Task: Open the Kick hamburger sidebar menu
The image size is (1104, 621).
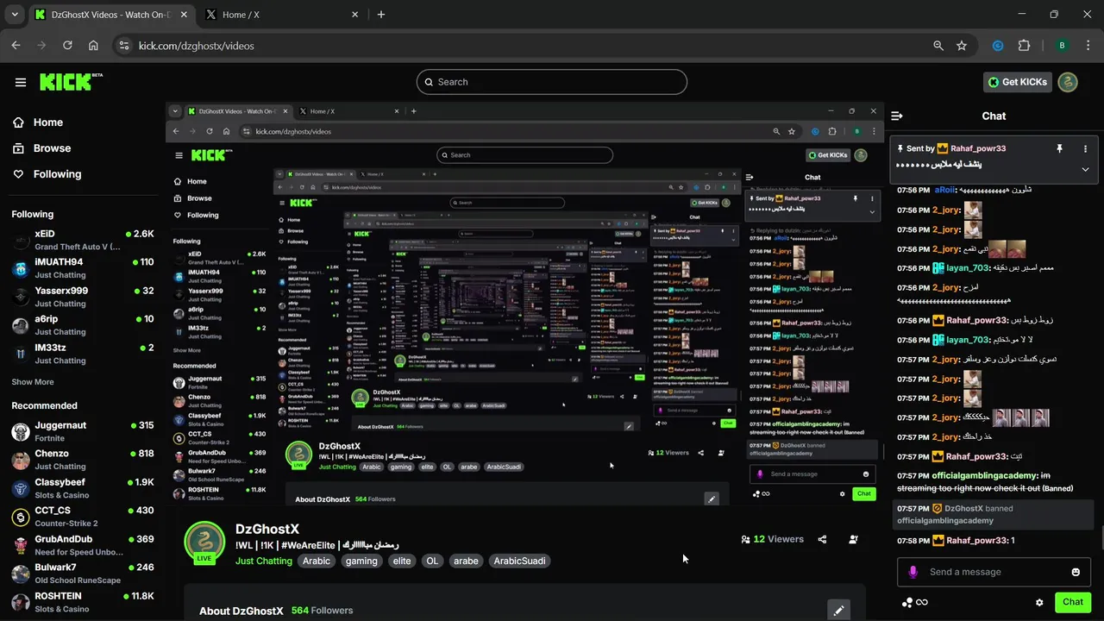Action: (21, 82)
